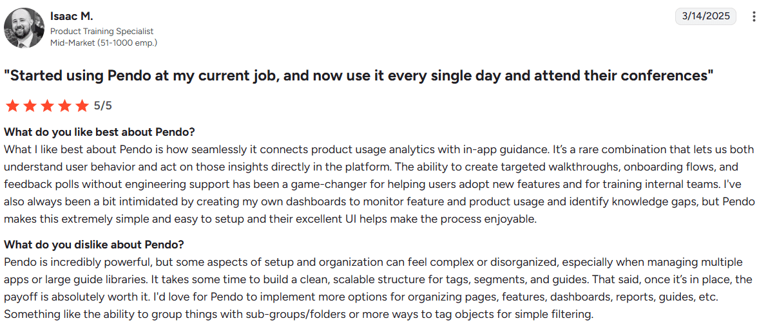768x325 pixels.
Task: Open the three-dot review options menu
Action: (x=754, y=17)
